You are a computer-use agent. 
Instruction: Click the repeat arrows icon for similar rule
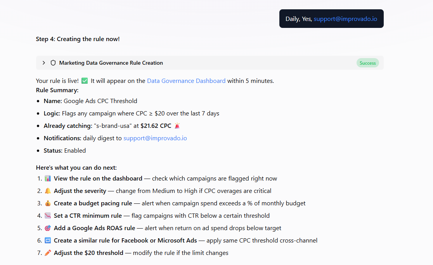click(48, 241)
